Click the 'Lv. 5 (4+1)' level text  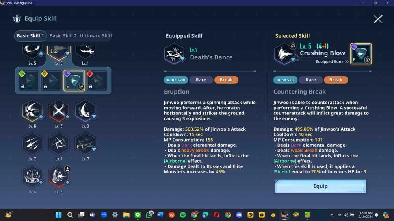pyautogui.click(x=314, y=46)
